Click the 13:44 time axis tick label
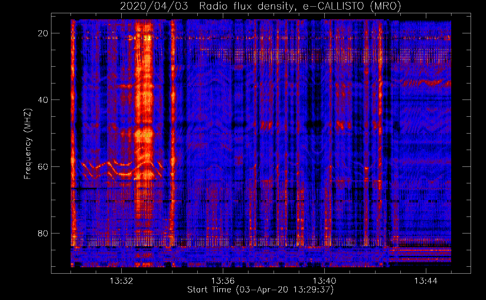Viewport: 486px width, 300px height. point(426,281)
